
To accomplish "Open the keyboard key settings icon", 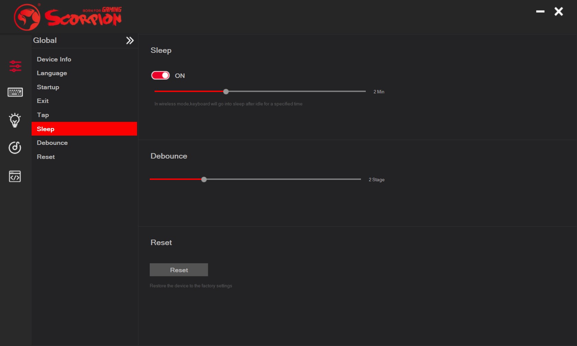I will (x=15, y=92).
